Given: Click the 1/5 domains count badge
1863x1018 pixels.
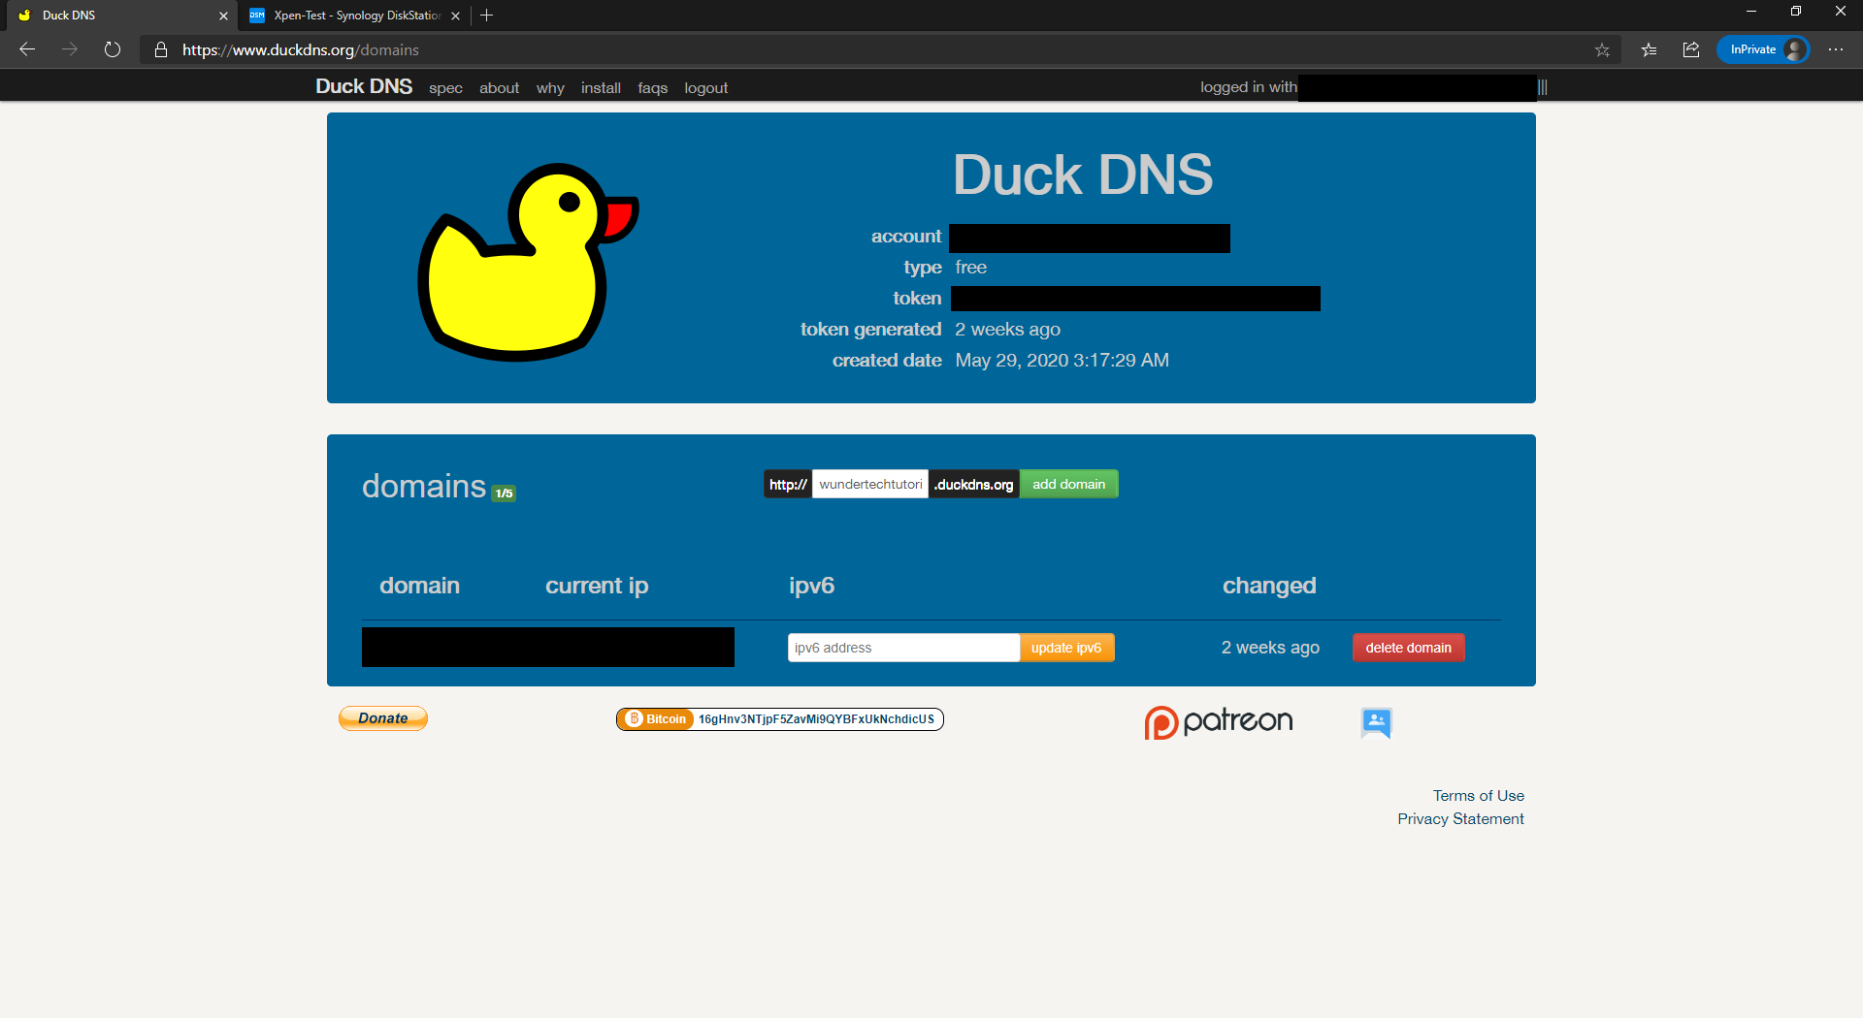Looking at the screenshot, I should coord(504,493).
